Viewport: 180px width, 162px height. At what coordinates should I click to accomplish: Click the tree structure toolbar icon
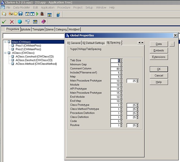pyautogui.click(x=28, y=21)
